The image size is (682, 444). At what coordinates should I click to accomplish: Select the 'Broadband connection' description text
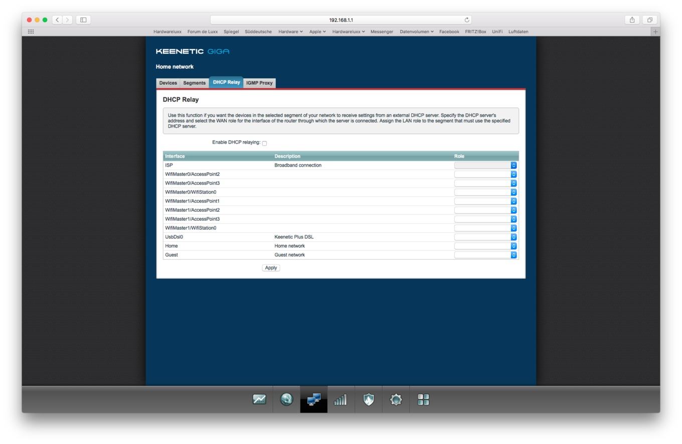tap(298, 165)
